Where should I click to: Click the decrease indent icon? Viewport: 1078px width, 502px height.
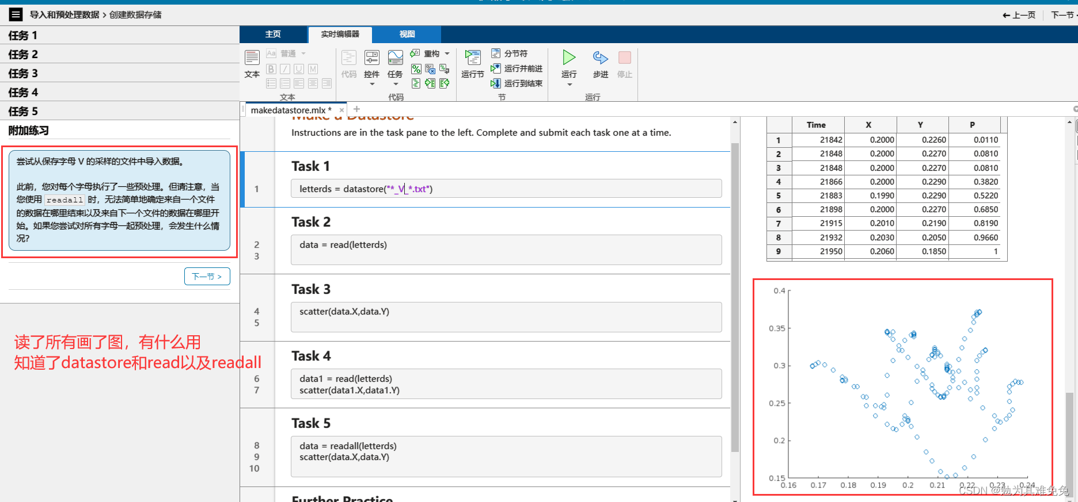pos(444,83)
